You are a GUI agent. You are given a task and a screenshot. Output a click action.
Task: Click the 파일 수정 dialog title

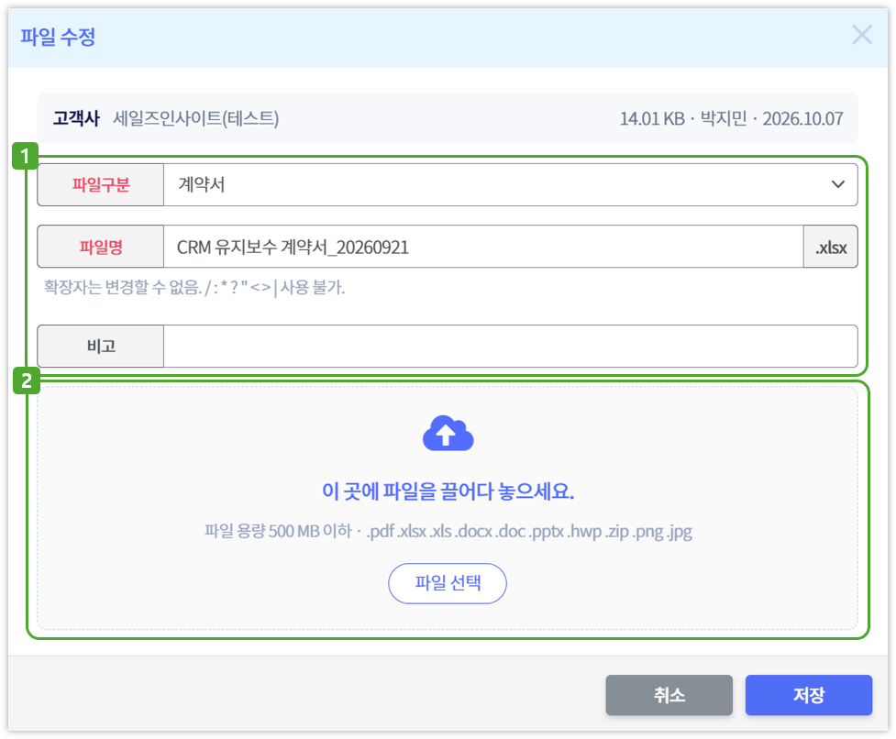(x=58, y=37)
